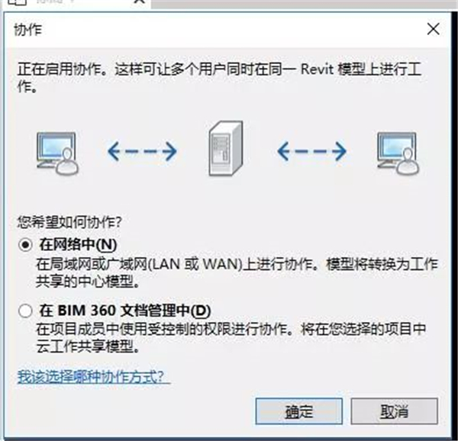
Task: Click the right user workstation icon
Action: [x=398, y=153]
